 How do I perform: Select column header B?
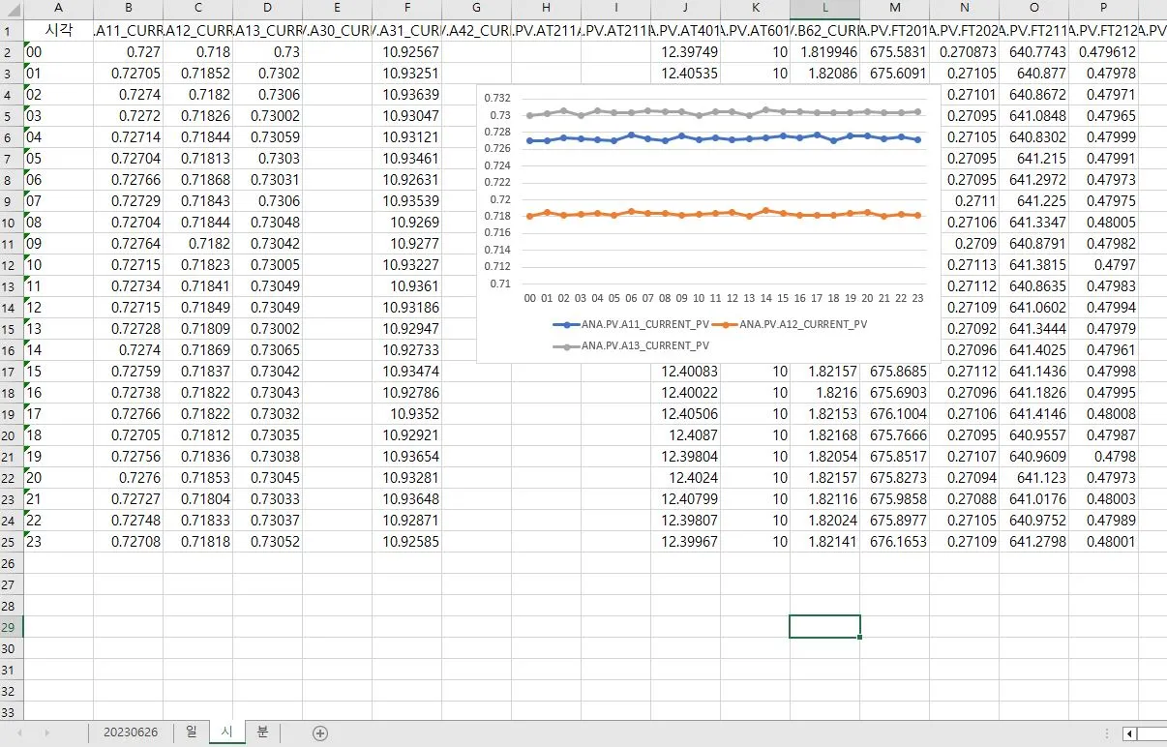coord(128,8)
